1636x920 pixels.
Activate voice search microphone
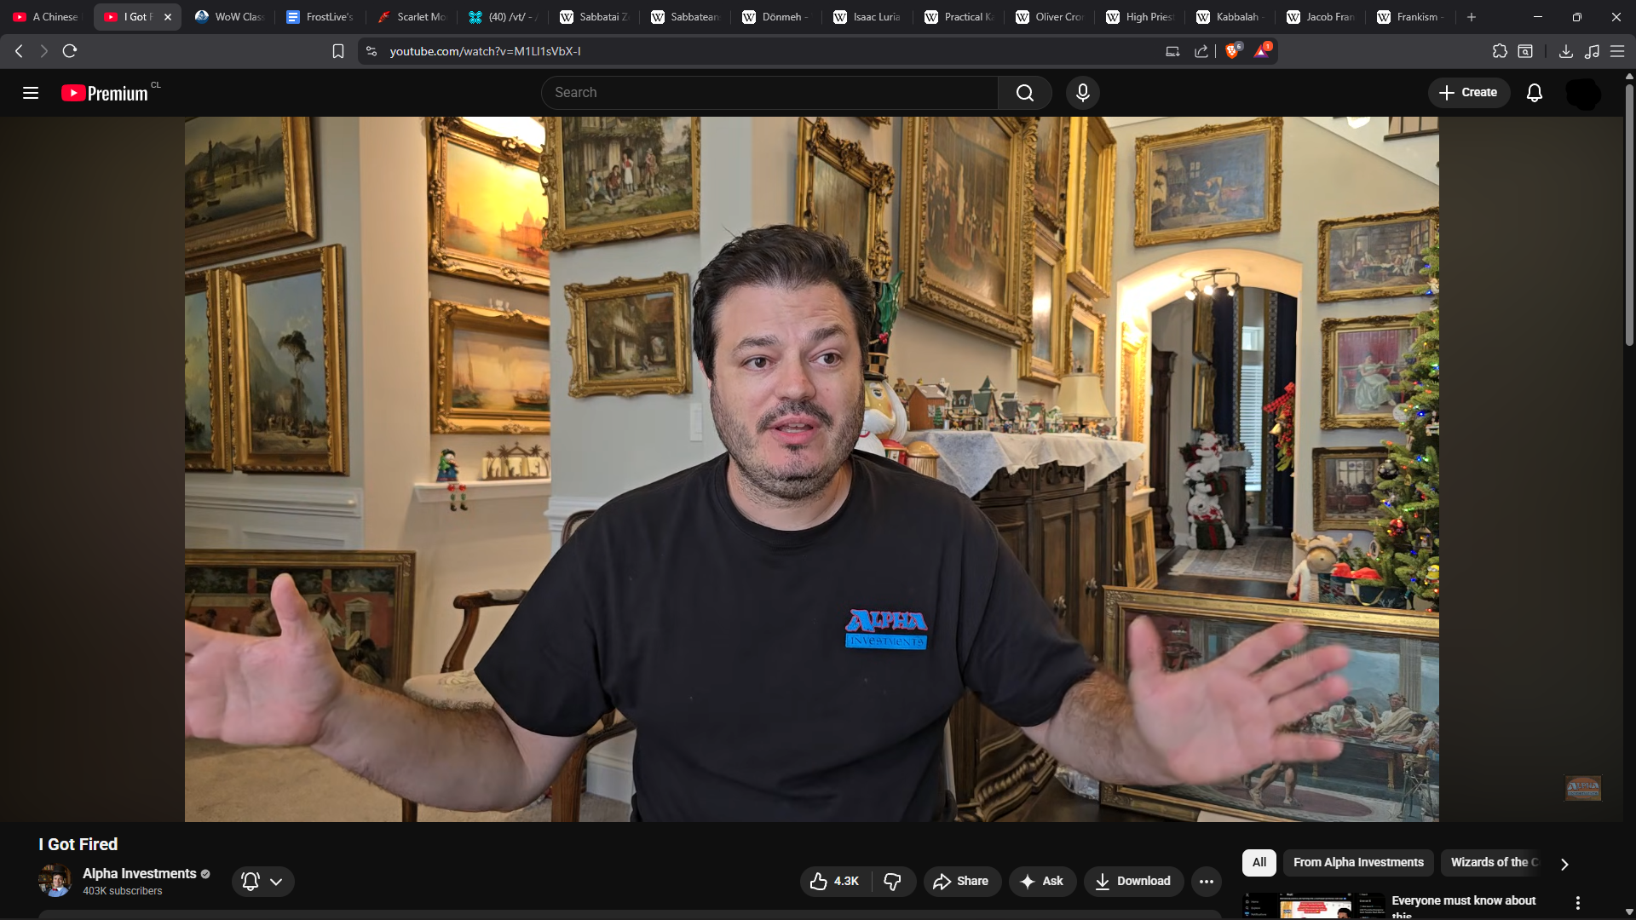pyautogui.click(x=1082, y=93)
